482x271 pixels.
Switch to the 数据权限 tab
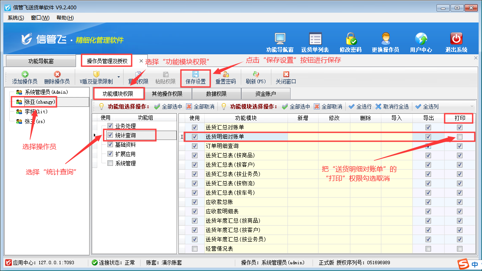[216, 94]
